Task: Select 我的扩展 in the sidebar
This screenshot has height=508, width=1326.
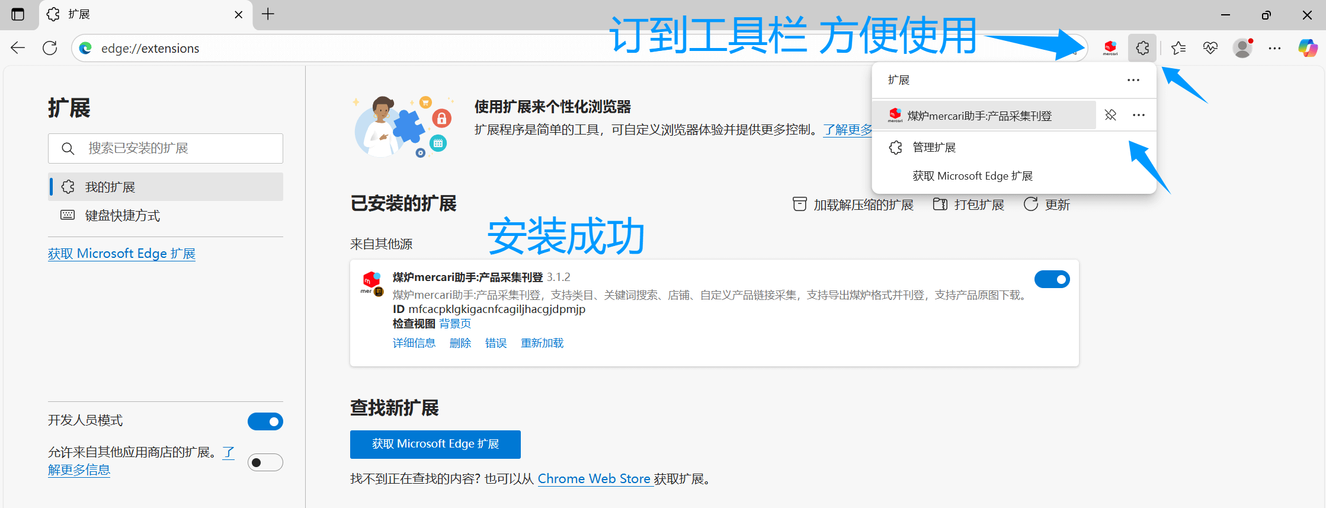Action: coord(165,187)
